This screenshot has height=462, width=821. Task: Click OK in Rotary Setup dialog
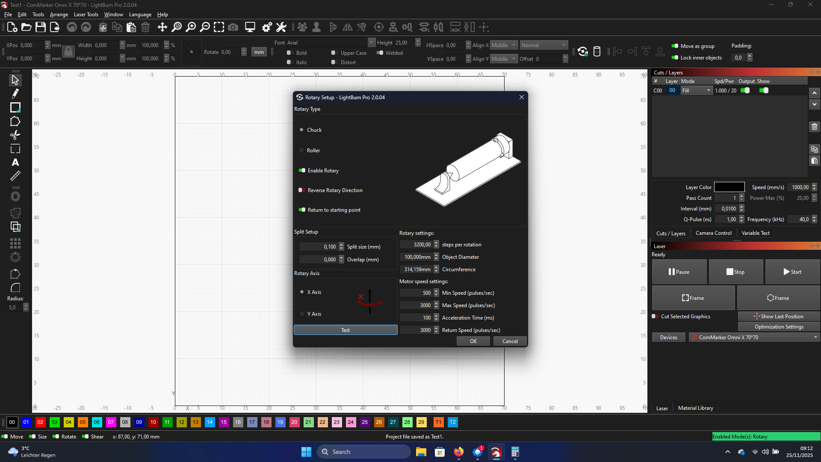pyautogui.click(x=473, y=341)
